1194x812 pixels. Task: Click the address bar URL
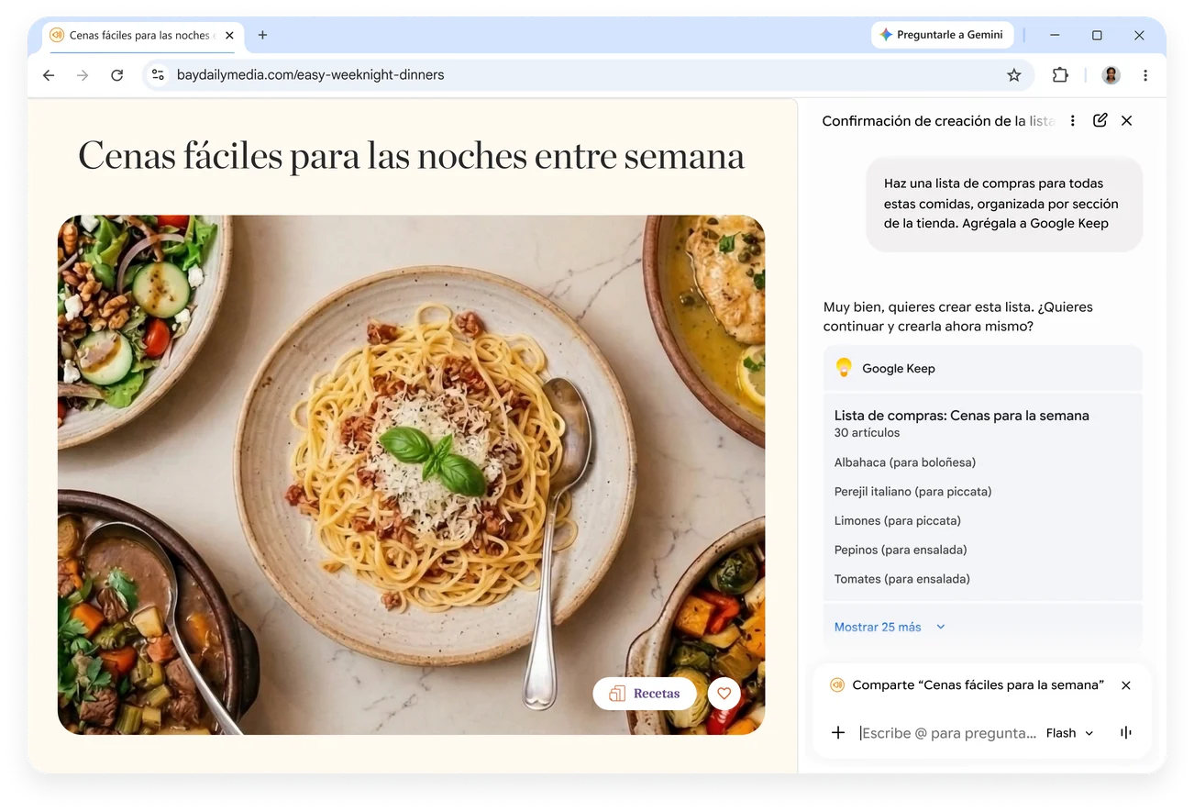tap(310, 75)
